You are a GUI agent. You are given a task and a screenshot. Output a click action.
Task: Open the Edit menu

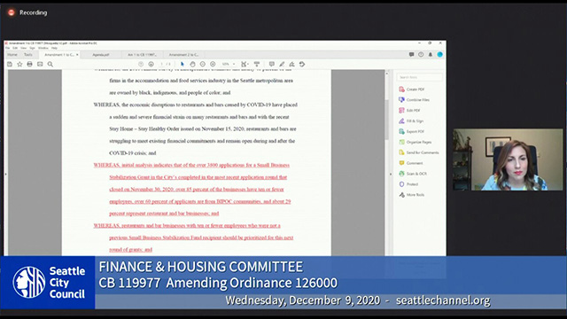[x=15, y=48]
